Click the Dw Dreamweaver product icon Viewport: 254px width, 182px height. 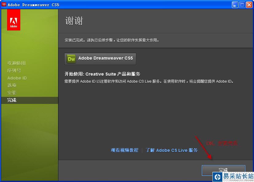(x=71, y=59)
